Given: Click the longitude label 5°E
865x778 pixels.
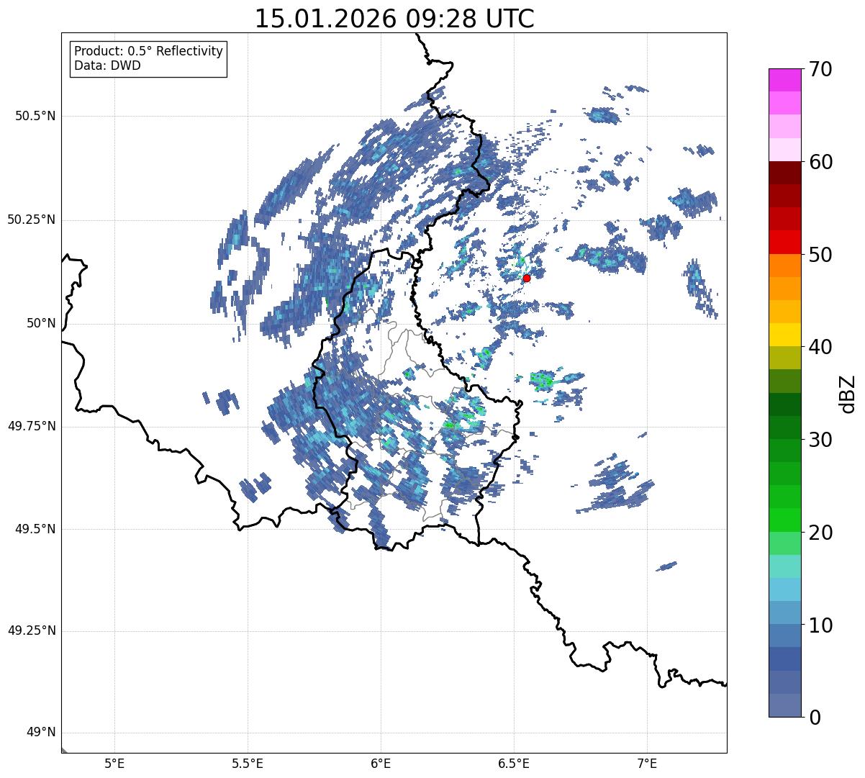Looking at the screenshot, I should (114, 763).
